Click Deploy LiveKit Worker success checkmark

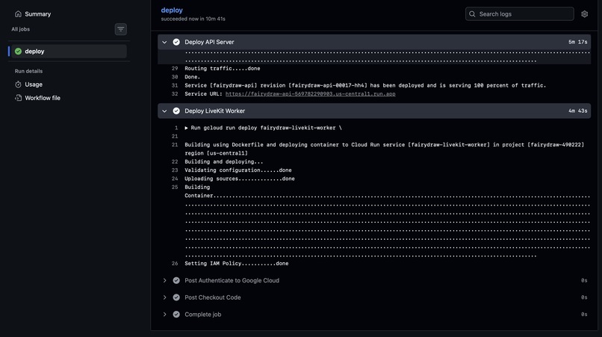click(x=176, y=111)
